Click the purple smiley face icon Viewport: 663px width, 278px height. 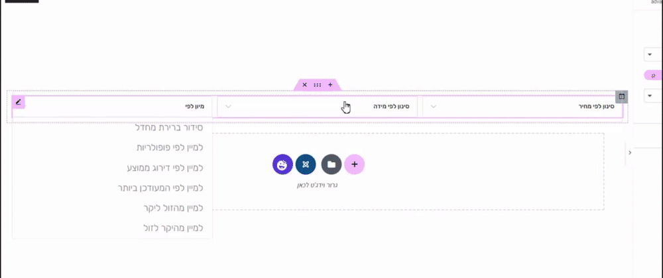(x=282, y=164)
